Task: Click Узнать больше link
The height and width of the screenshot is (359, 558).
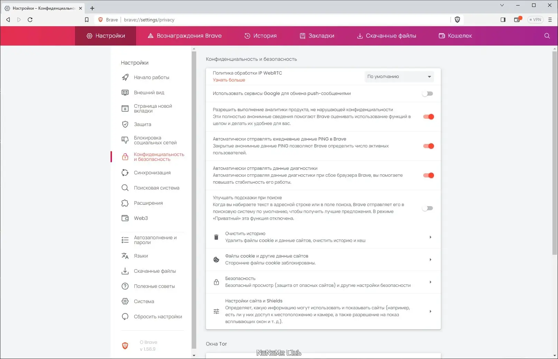Action: (229, 80)
